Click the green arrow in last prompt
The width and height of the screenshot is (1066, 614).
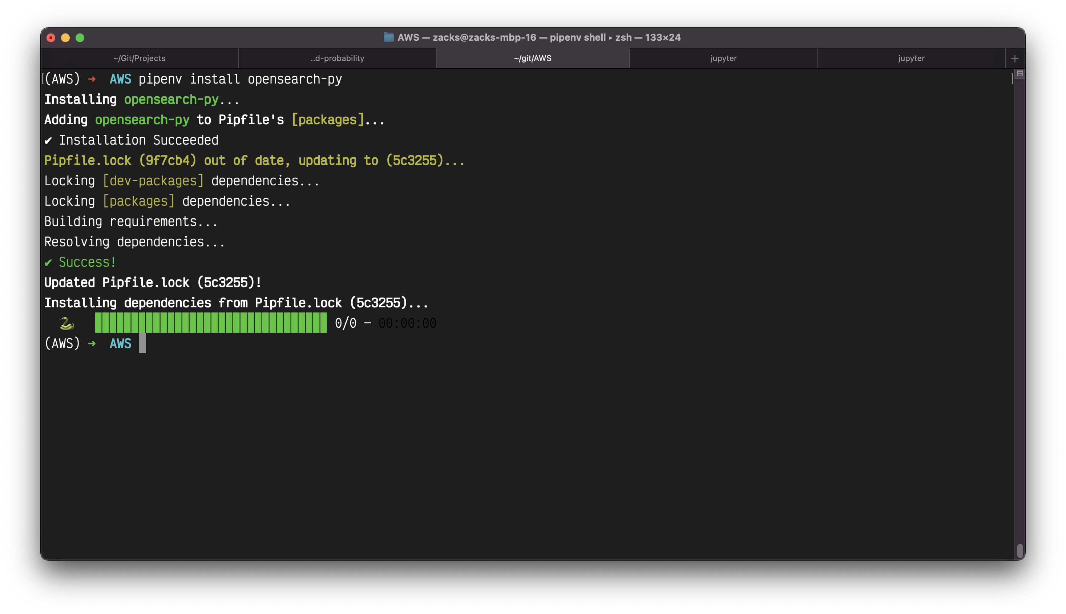(92, 344)
